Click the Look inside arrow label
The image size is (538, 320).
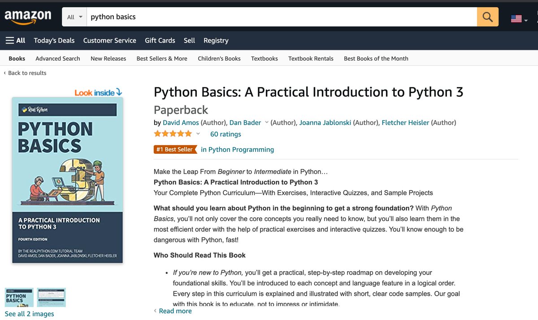point(98,92)
